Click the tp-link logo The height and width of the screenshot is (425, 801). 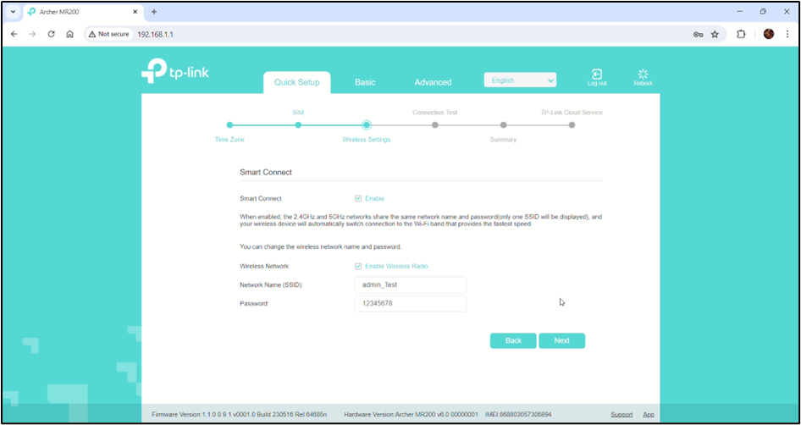point(175,73)
